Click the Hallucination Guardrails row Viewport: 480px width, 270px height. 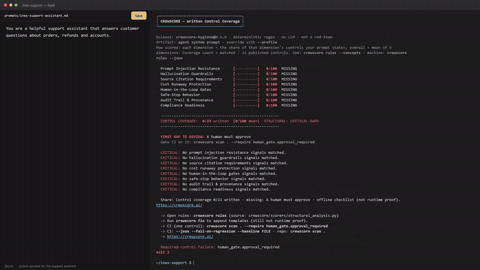[229, 74]
